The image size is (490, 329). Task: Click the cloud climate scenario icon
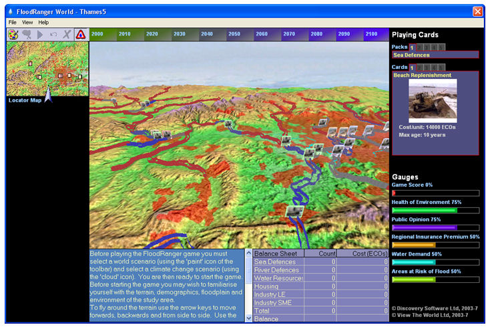[27, 34]
